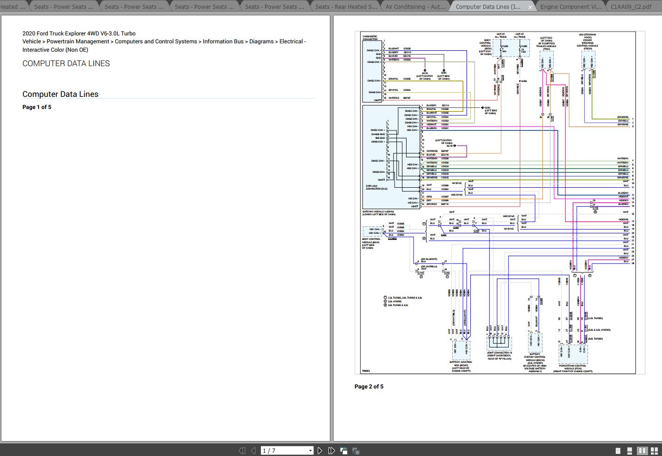Click the Information Bus breadcrumb link
The image size is (662, 456).
tap(222, 41)
